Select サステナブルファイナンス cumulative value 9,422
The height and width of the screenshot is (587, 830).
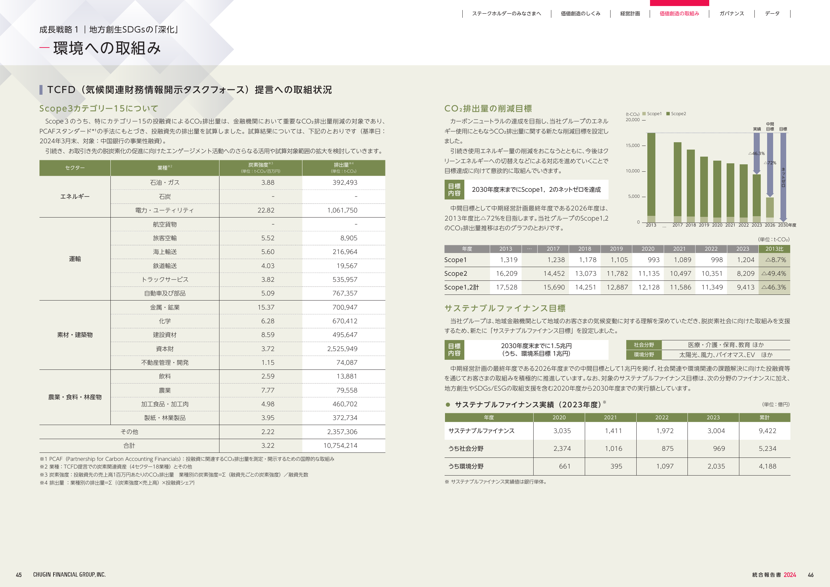767,431
